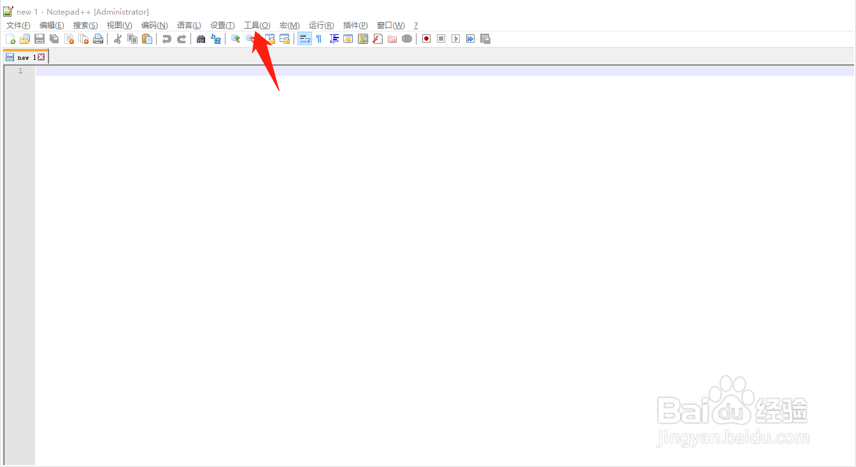The height and width of the screenshot is (467, 856).
Task: Click the Copy toolbar icon
Action: click(x=132, y=39)
